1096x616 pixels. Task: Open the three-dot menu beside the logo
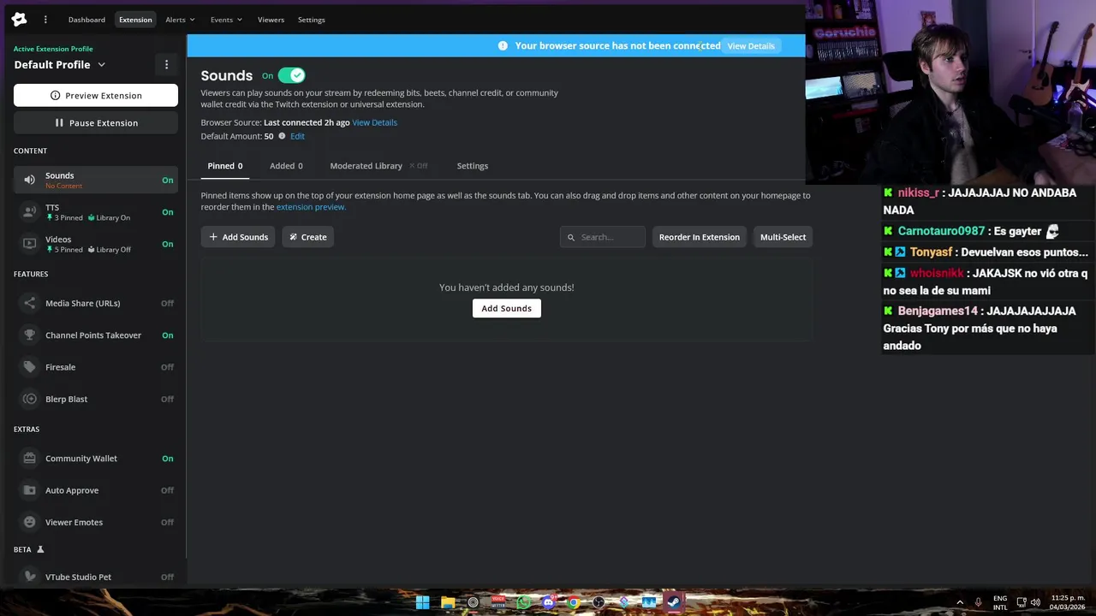pyautogui.click(x=45, y=20)
